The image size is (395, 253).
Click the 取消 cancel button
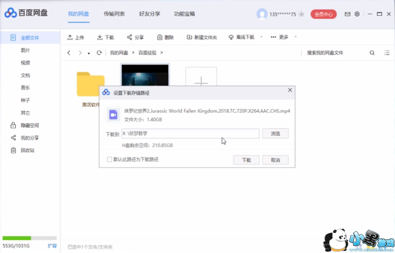(x=275, y=160)
